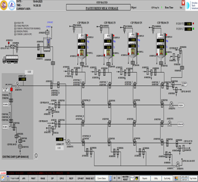
Task: Open the users icon in bottom toolbar
Action: (176, 178)
